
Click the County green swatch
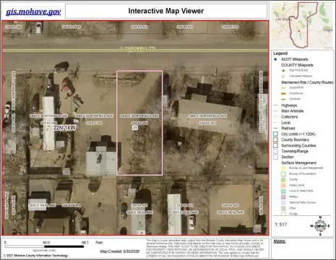283,180
